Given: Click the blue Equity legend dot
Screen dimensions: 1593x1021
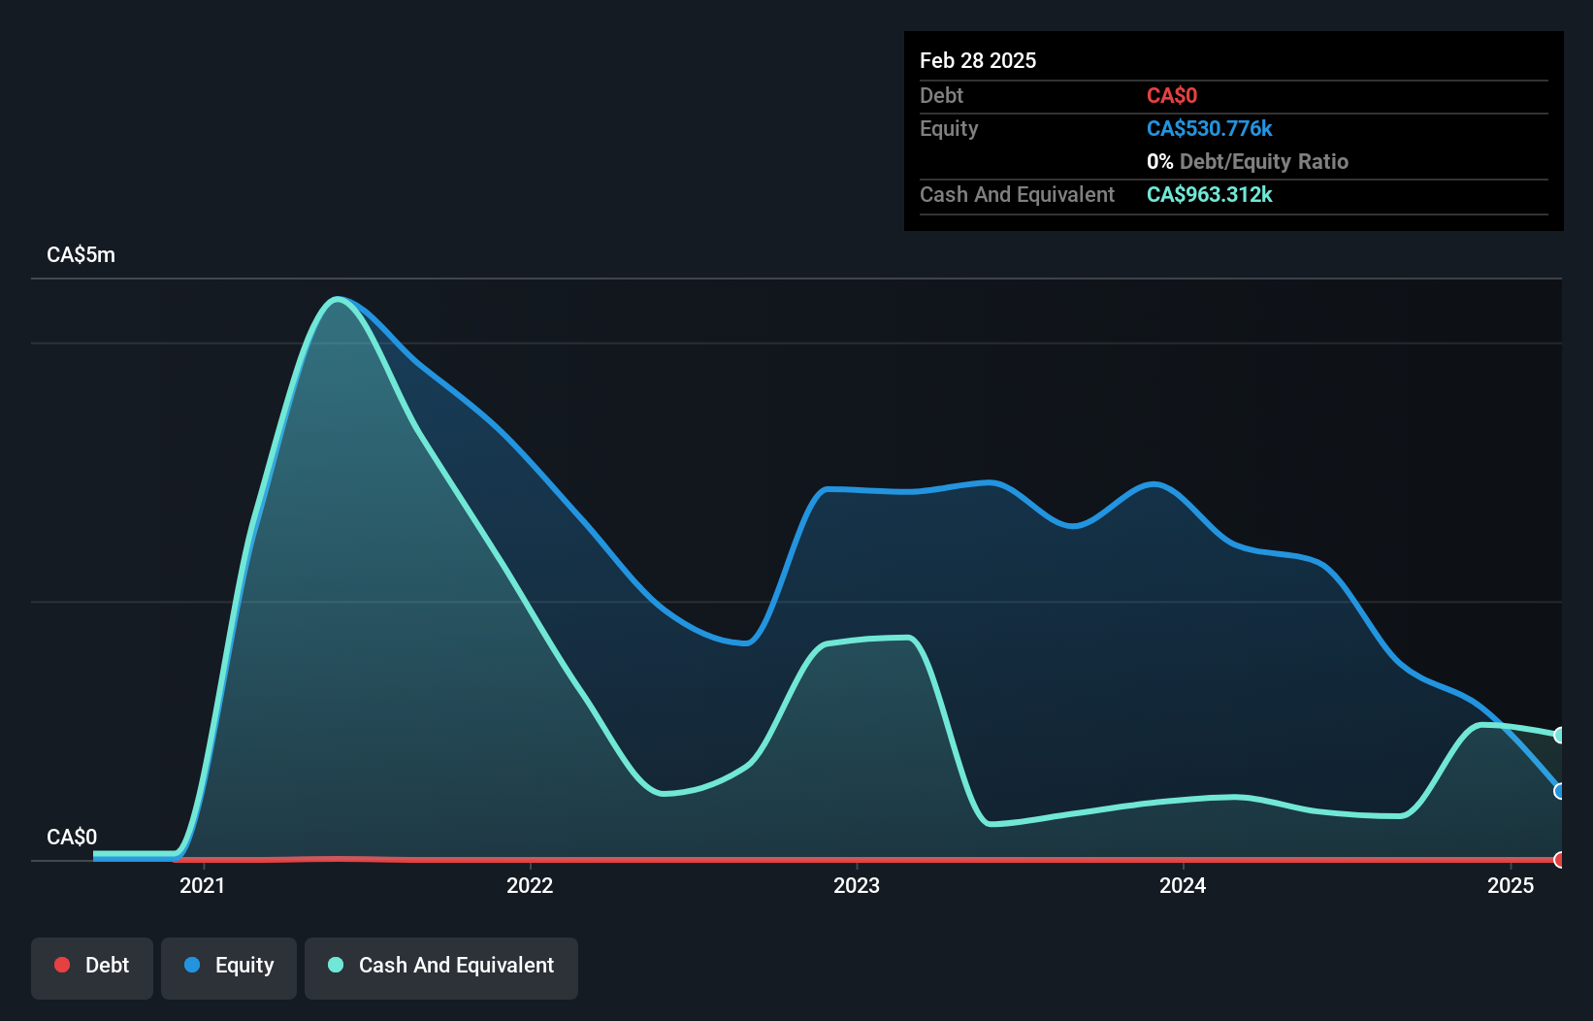Looking at the screenshot, I should [192, 965].
